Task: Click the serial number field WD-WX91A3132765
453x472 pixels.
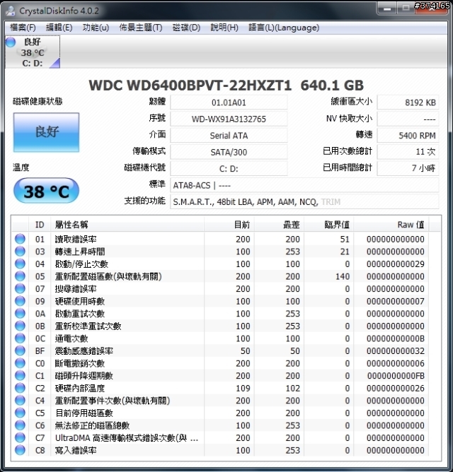Action: click(229, 119)
